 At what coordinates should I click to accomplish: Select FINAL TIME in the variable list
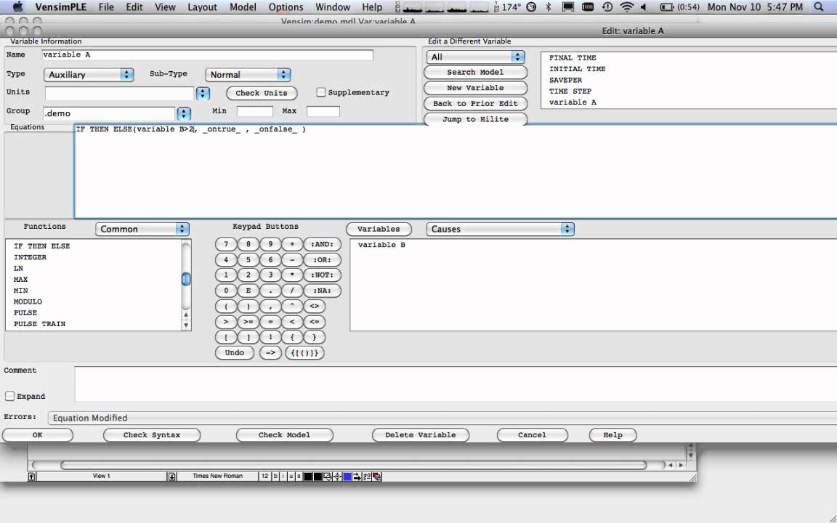coord(573,57)
